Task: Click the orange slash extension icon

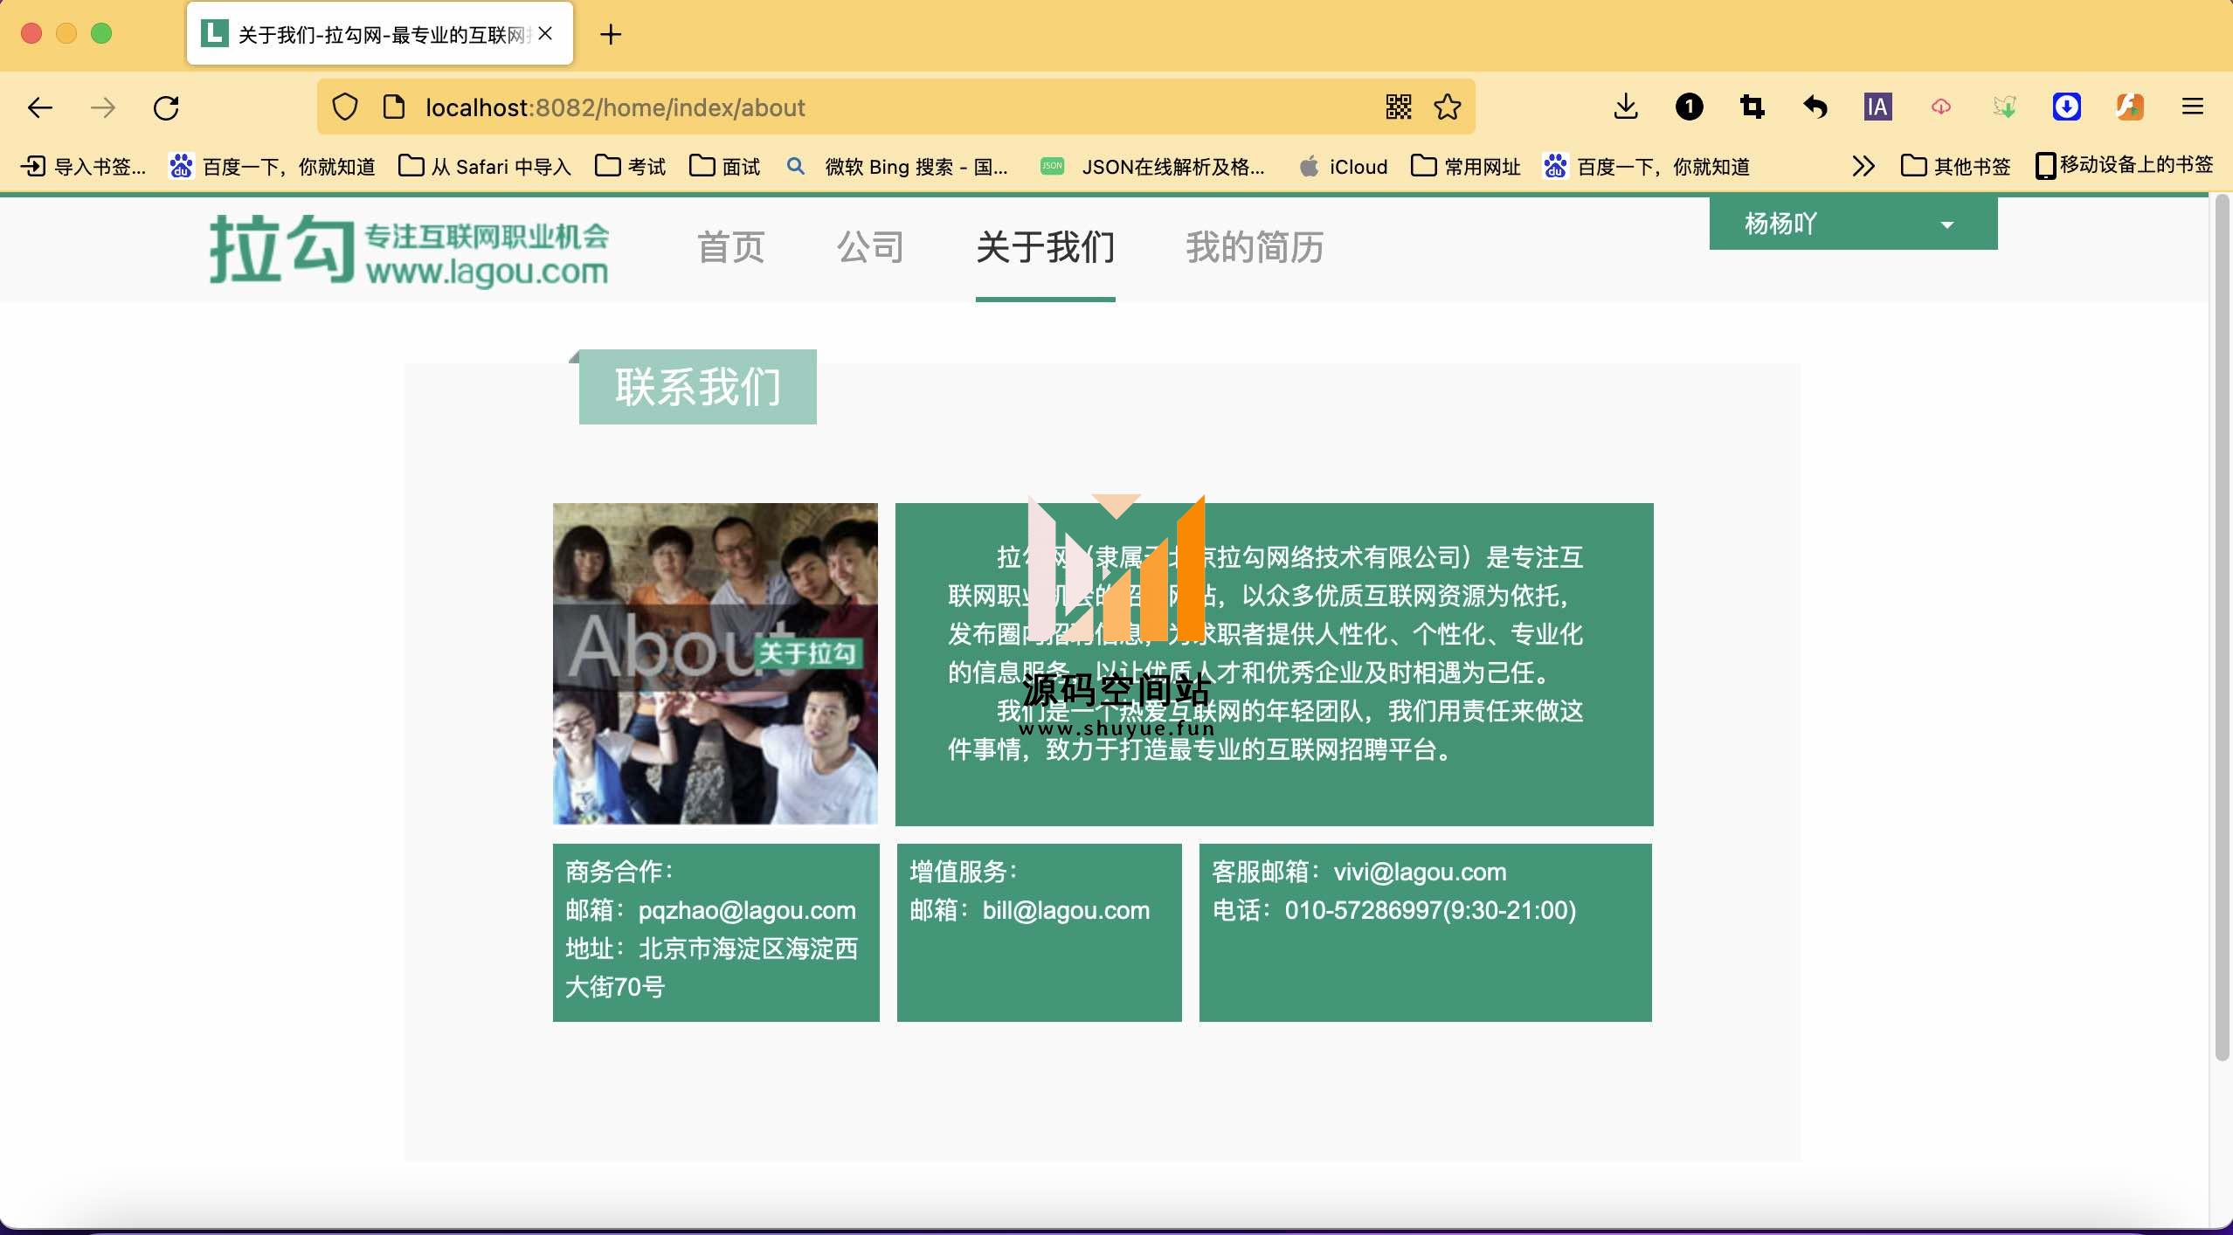Action: pos(2129,107)
